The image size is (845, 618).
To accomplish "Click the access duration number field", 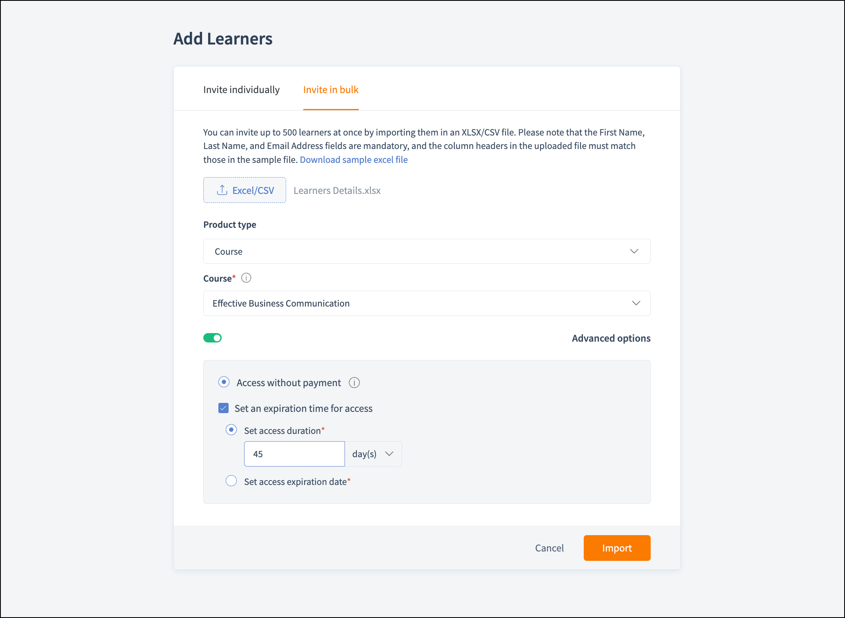I will click(x=294, y=454).
